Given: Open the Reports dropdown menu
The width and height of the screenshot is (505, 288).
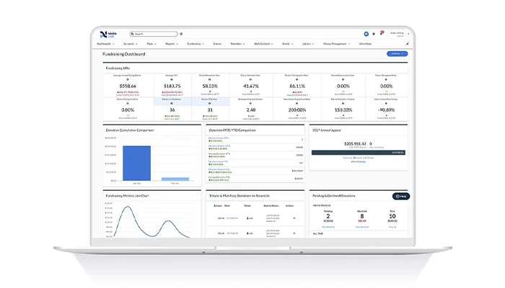Looking at the screenshot, I should 172,44.
